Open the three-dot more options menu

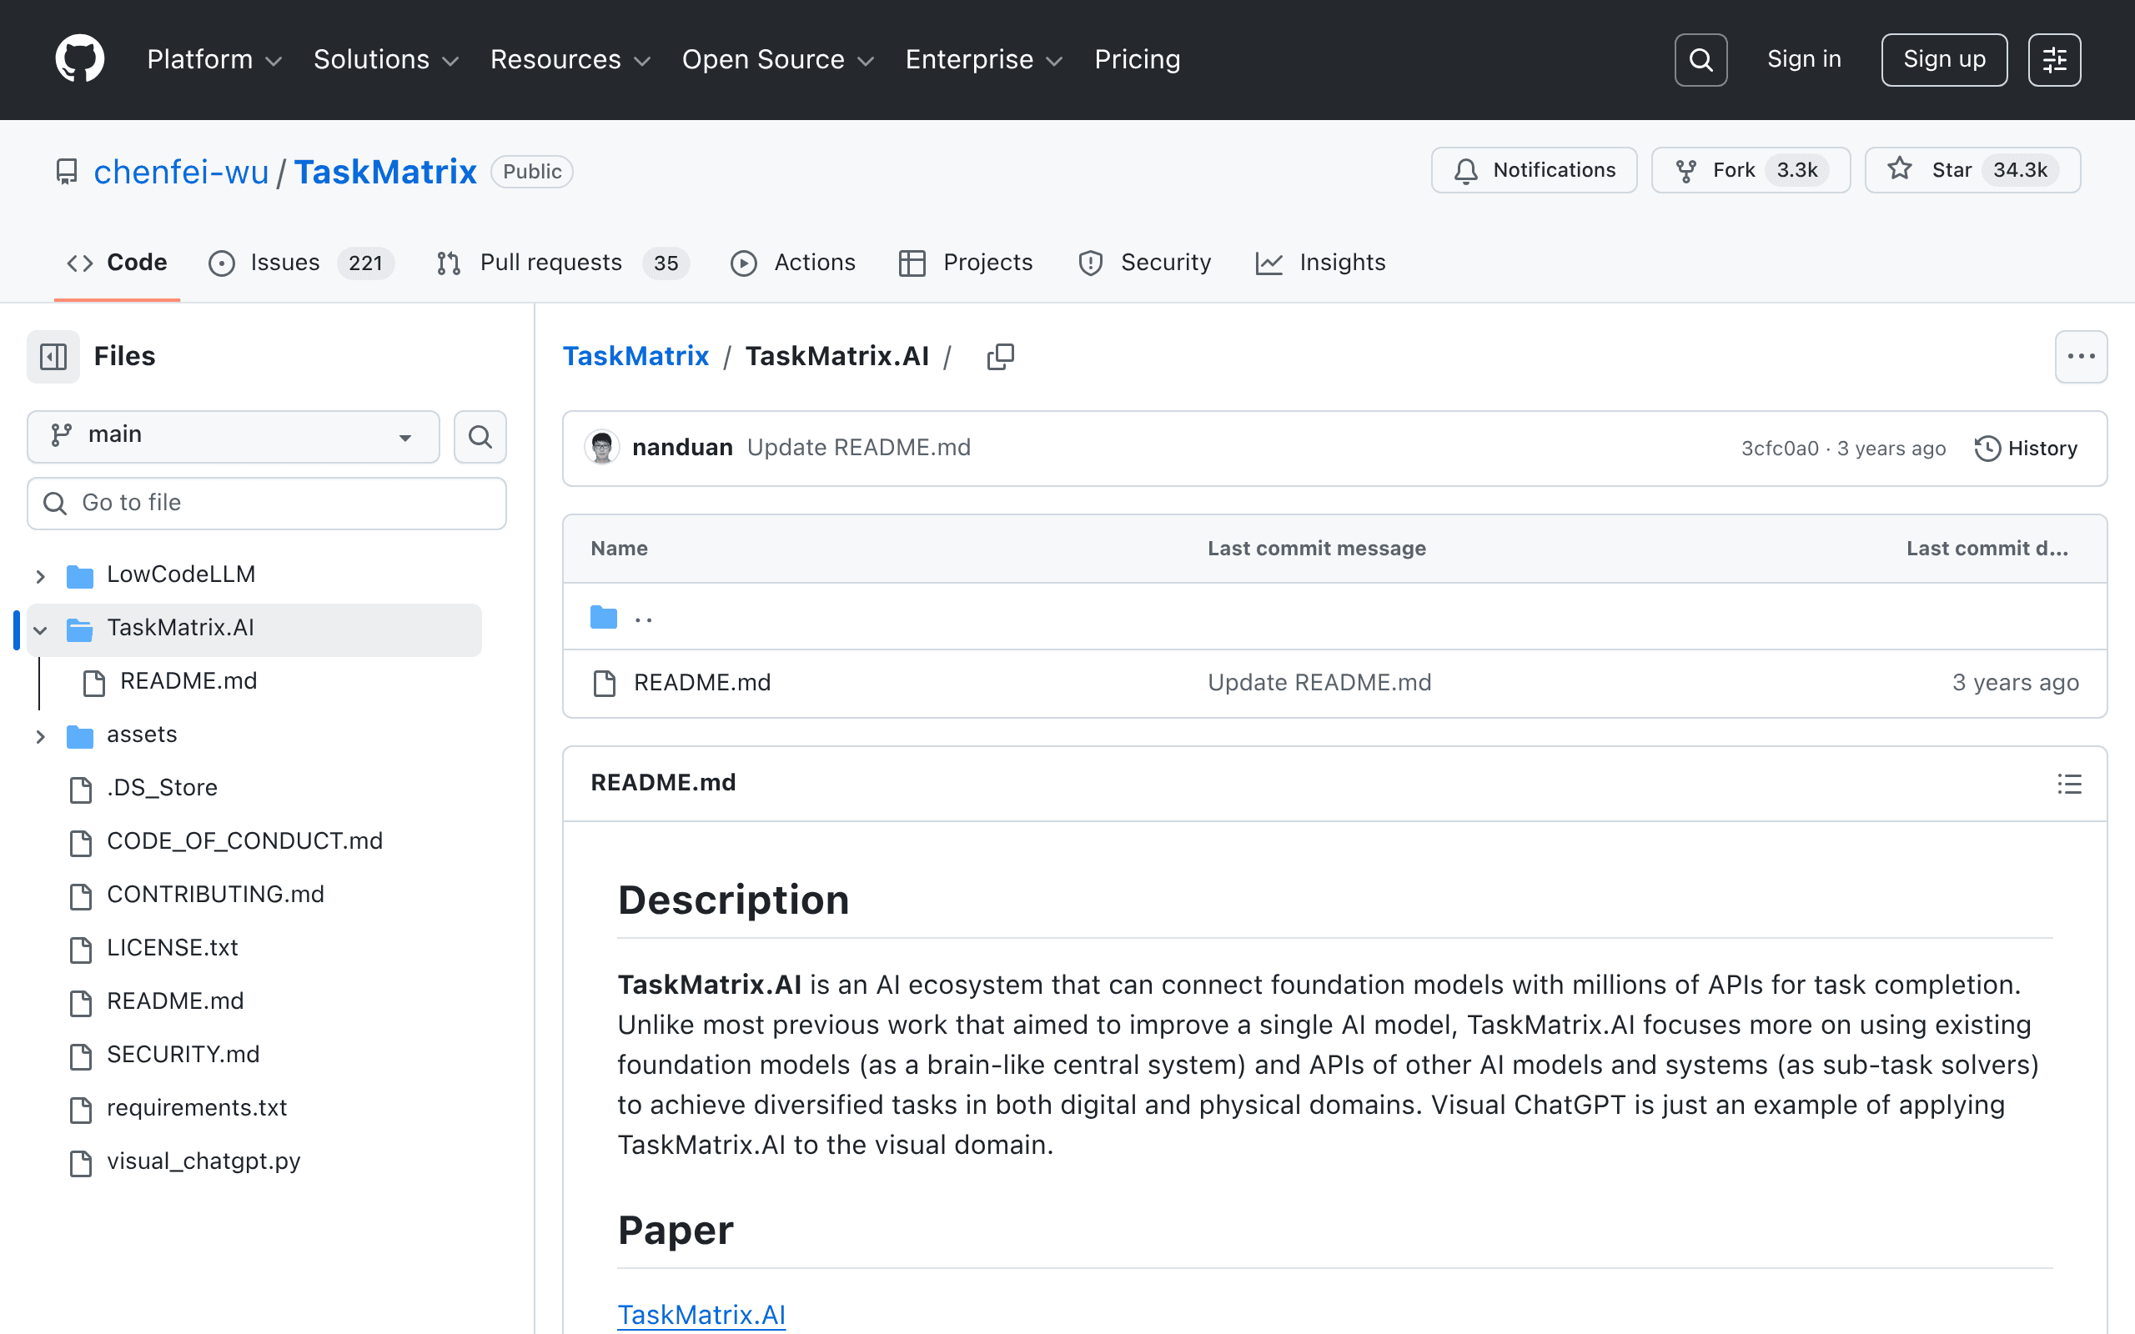pyautogui.click(x=2080, y=357)
